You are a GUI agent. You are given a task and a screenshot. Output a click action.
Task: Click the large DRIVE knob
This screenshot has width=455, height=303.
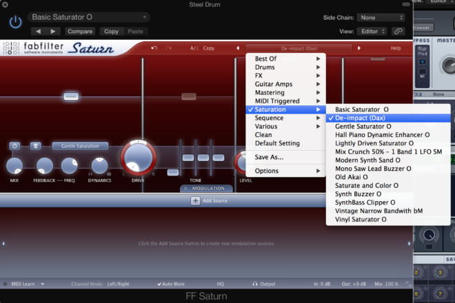pos(139,158)
